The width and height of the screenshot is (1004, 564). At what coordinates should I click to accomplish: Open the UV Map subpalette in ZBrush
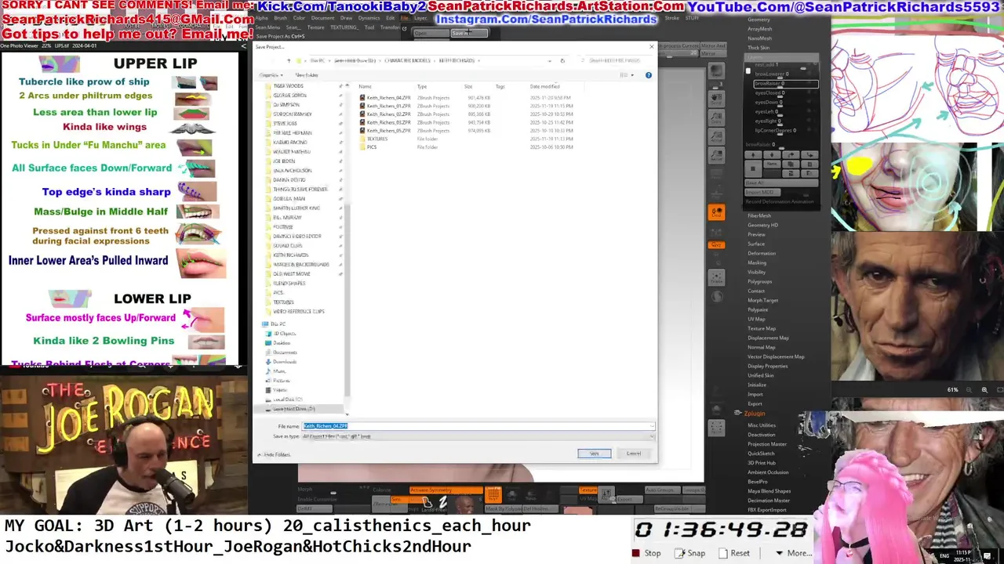pyautogui.click(x=756, y=319)
